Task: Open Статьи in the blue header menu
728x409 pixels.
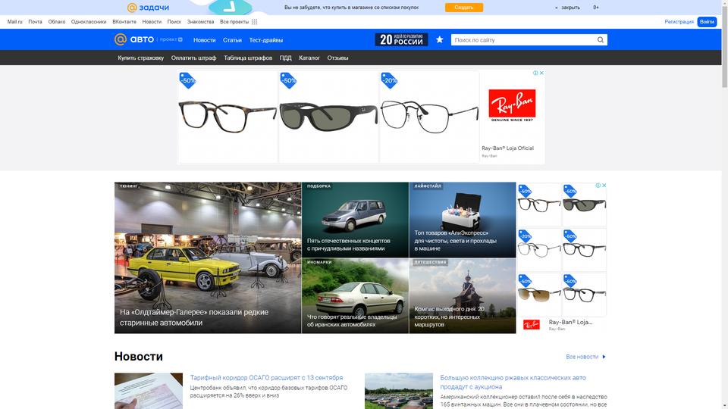Action: coord(232,40)
